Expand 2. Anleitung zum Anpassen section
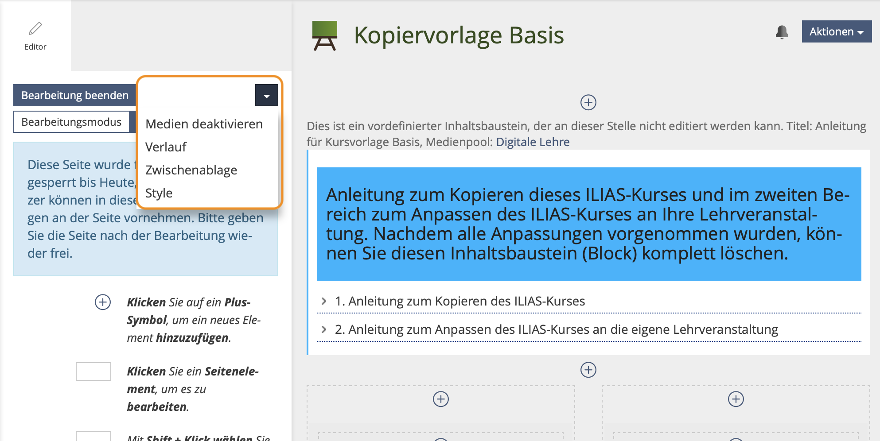 (x=324, y=329)
